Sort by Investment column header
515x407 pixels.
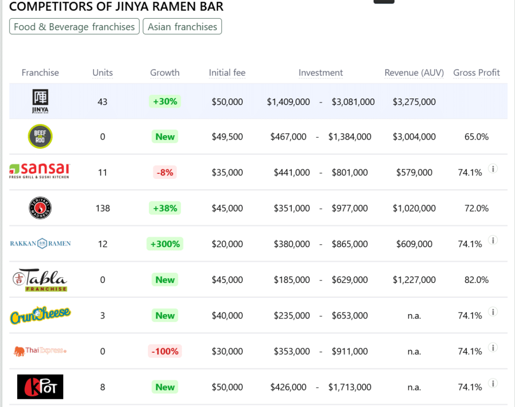(320, 72)
